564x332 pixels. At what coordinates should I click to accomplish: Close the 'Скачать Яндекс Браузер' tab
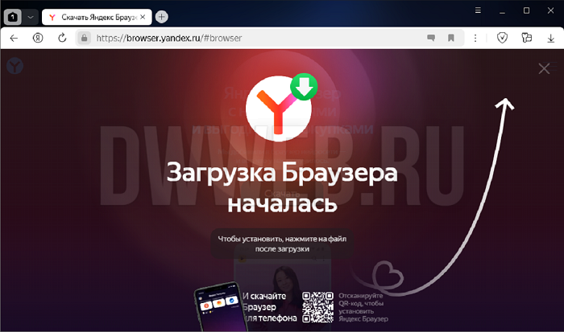click(x=143, y=17)
